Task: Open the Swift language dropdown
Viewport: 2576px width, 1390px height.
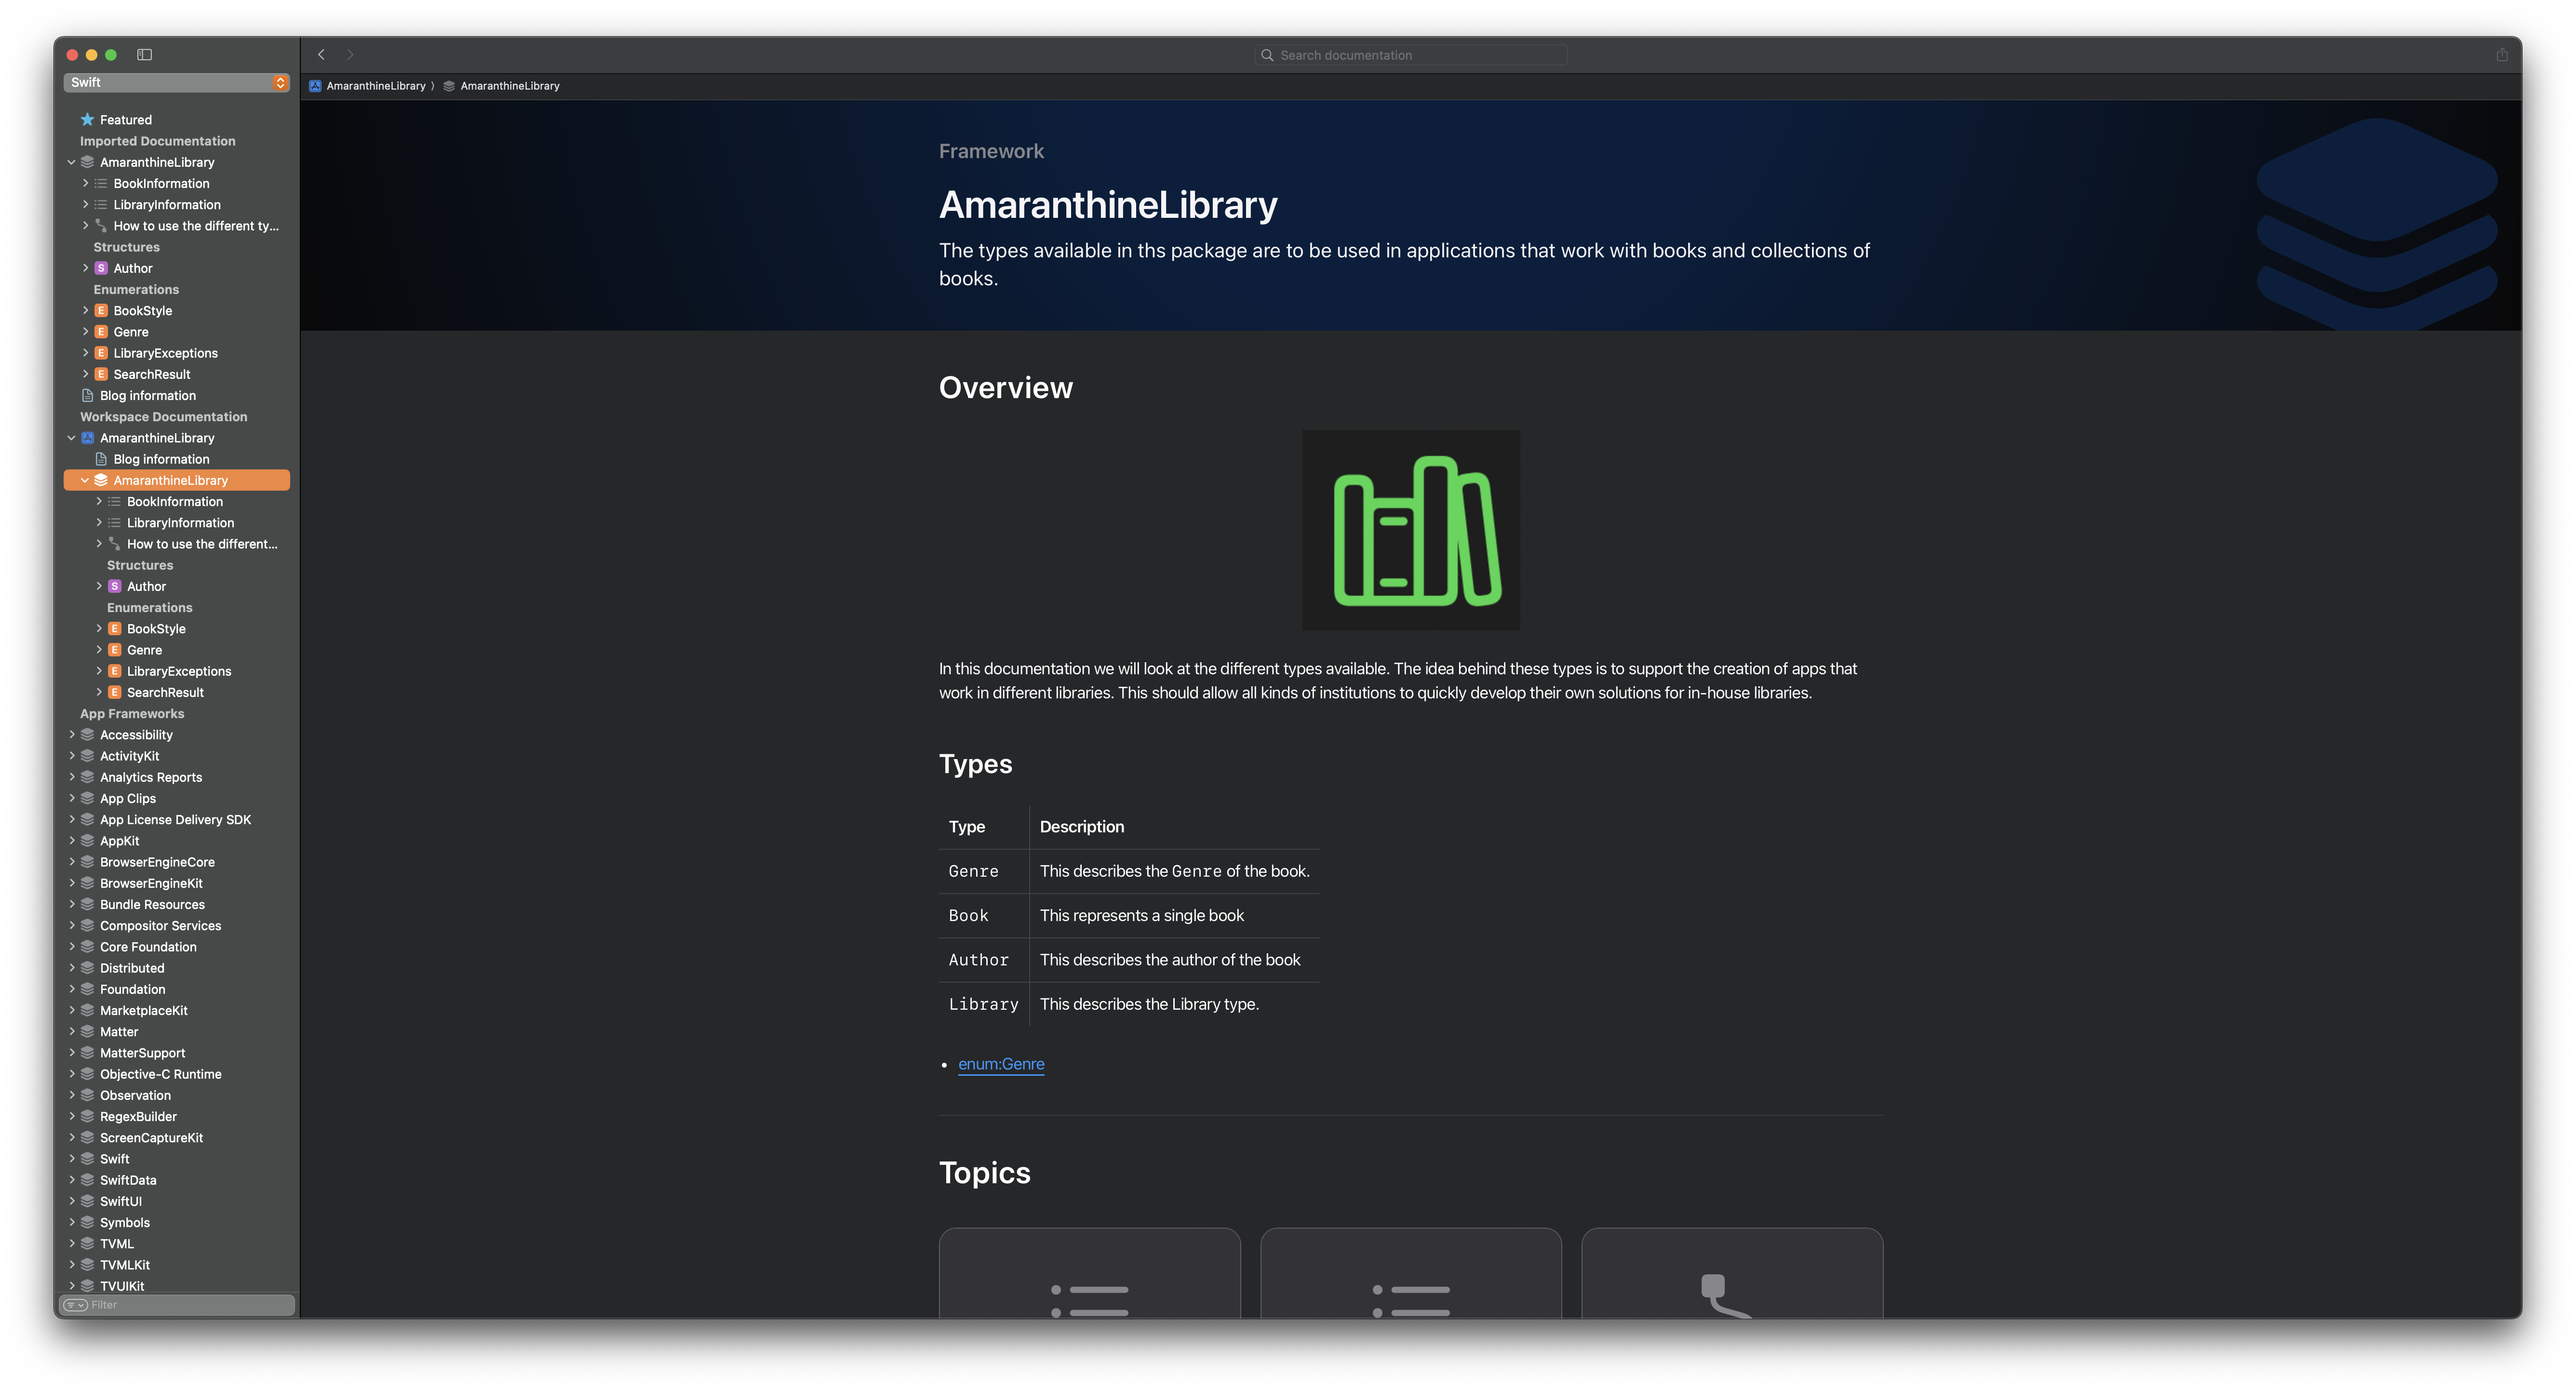Action: pos(177,83)
